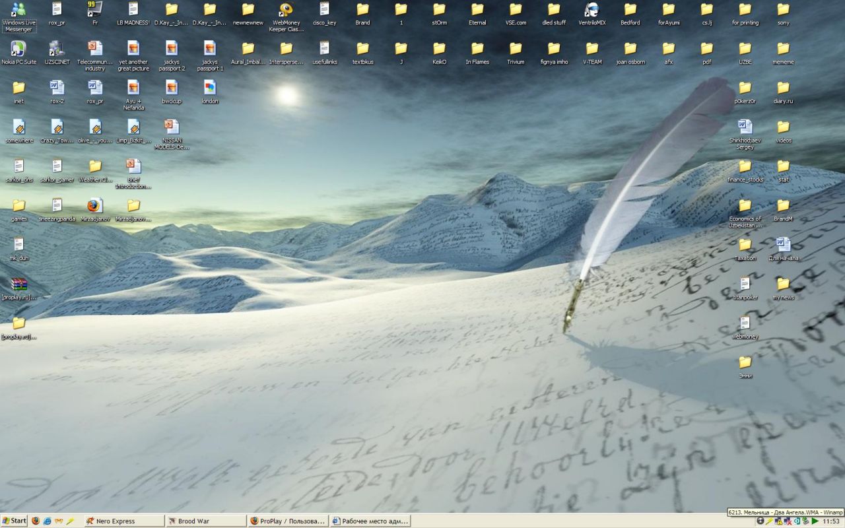The height and width of the screenshot is (528, 845).
Task: Click the system clock showing 11:53
Action: (x=830, y=521)
